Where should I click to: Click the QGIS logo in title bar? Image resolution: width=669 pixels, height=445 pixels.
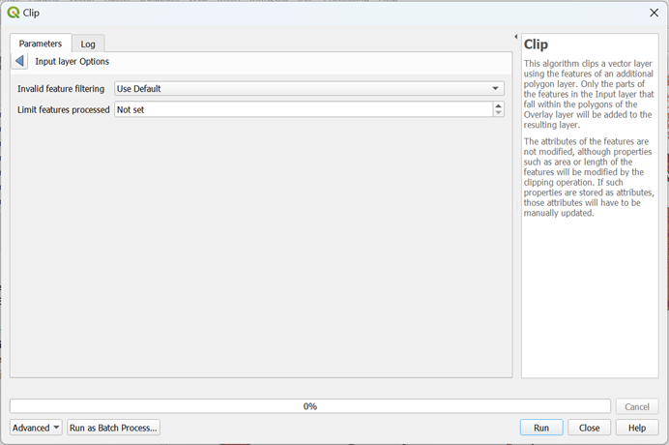coord(13,13)
